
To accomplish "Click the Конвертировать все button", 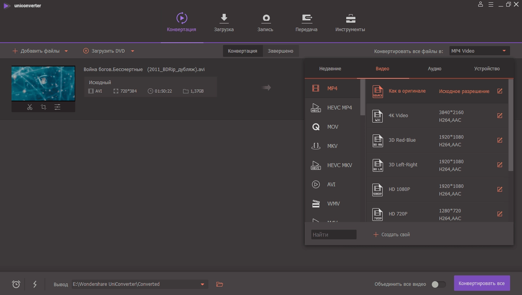I will tap(482, 283).
